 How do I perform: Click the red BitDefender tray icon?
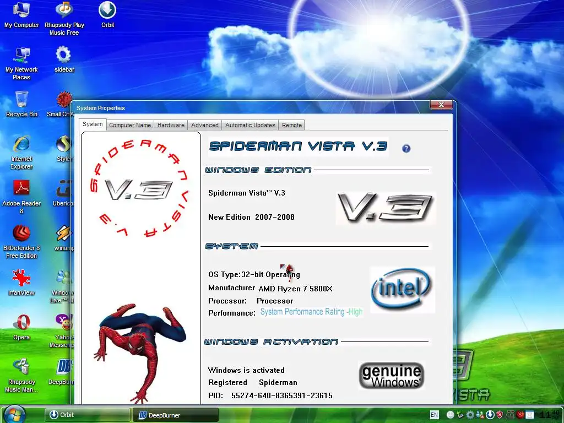click(x=520, y=415)
